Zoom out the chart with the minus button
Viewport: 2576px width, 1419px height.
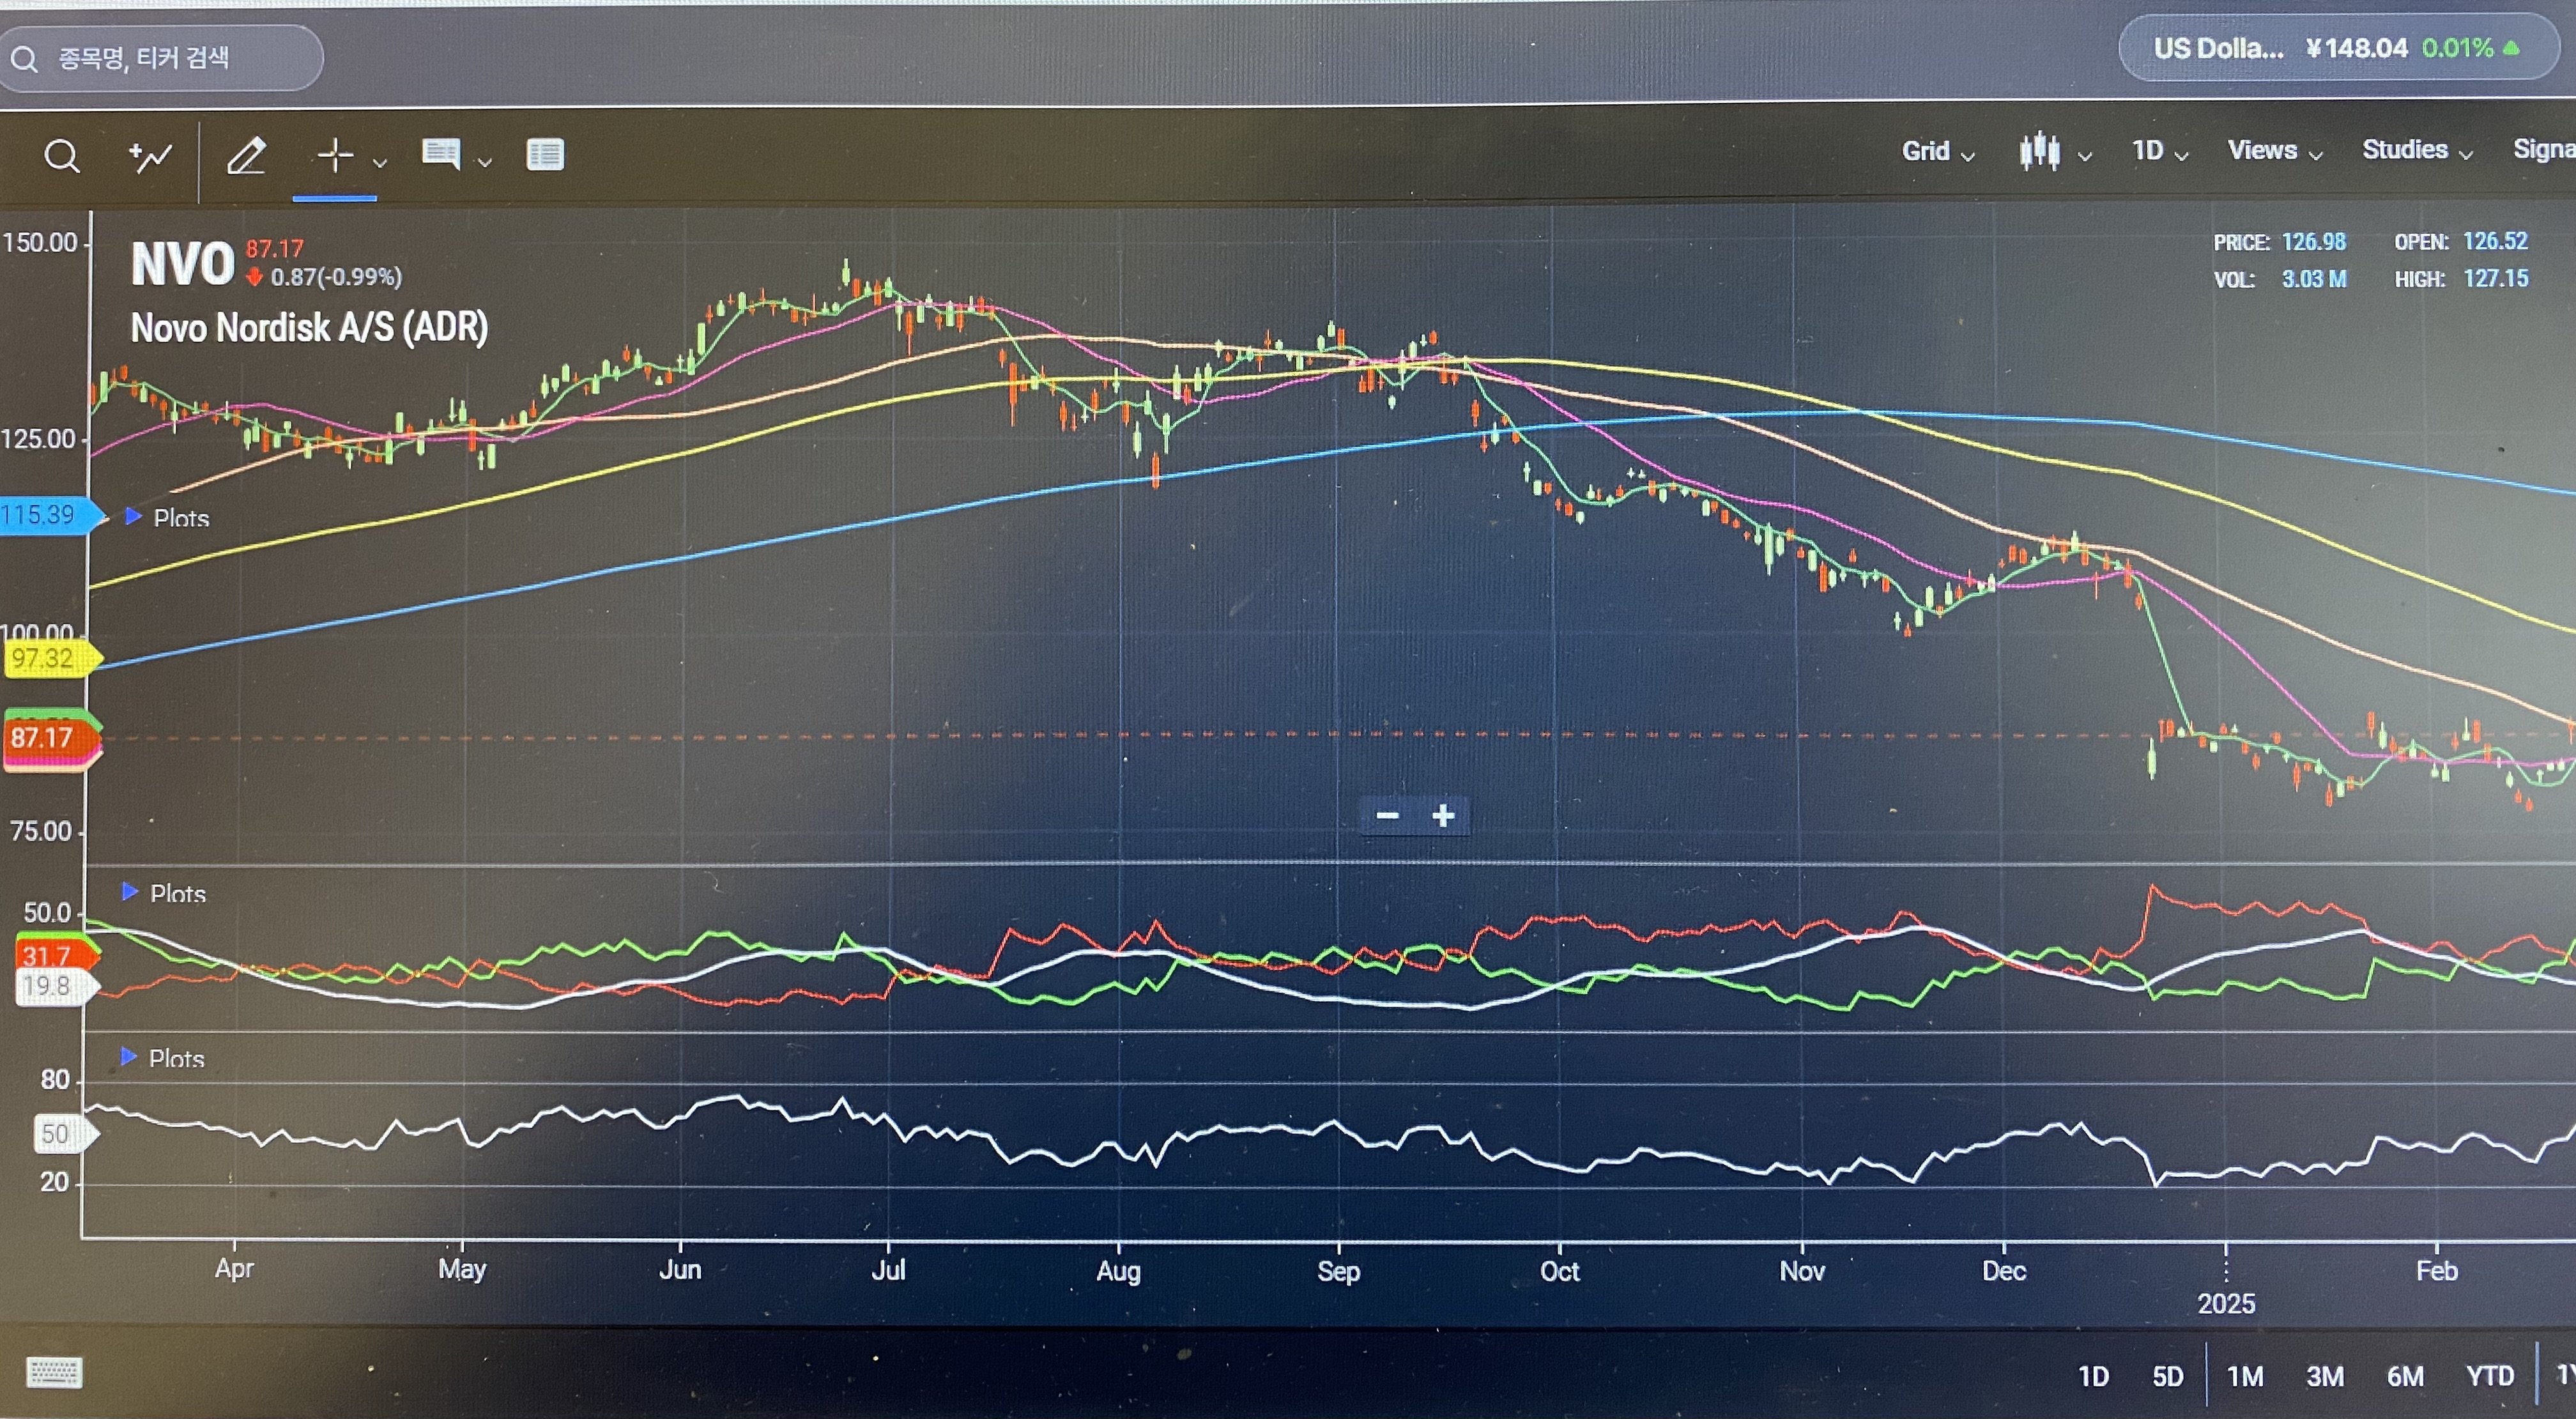(1387, 815)
